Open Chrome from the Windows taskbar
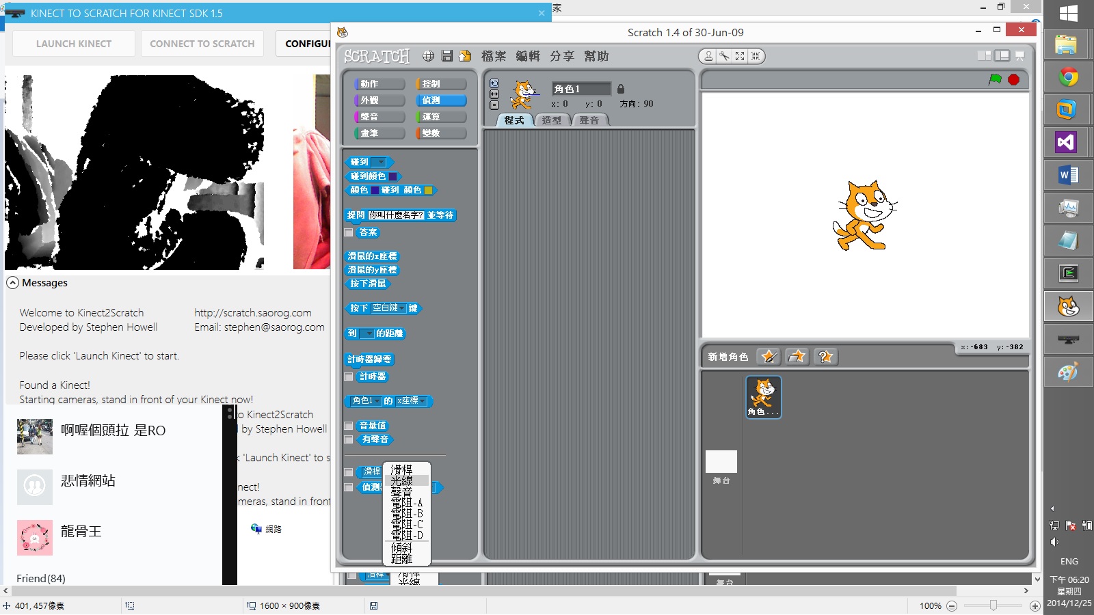 pyautogui.click(x=1068, y=77)
